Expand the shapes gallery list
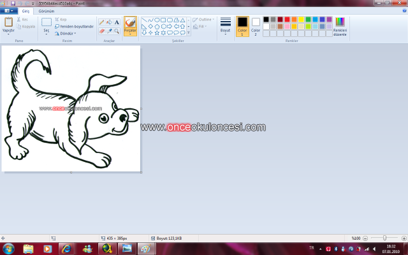408x255 pixels. tap(189, 33)
